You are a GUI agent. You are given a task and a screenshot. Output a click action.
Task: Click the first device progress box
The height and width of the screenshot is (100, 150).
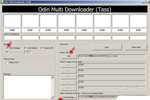pyautogui.click(x=12, y=21)
